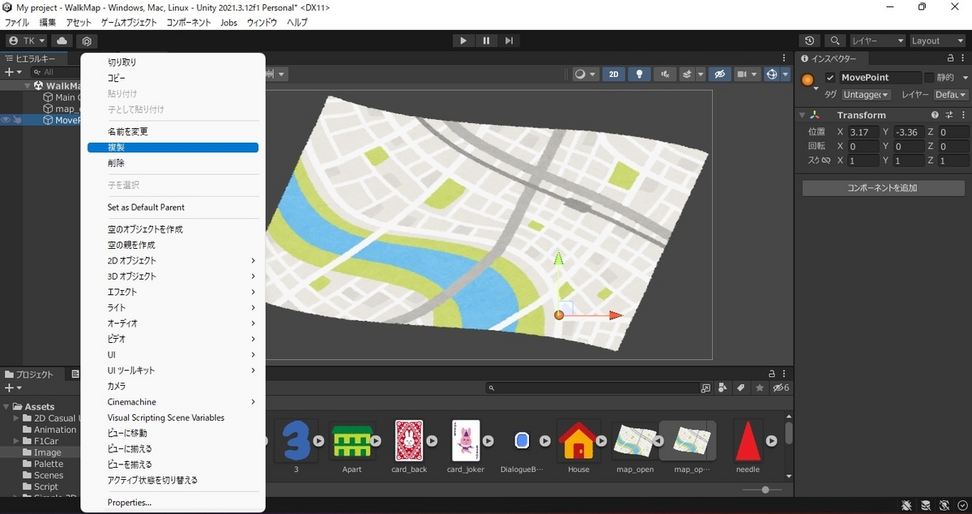Open the Untagged tag dropdown
Screen dimensions: 972x514
866,95
